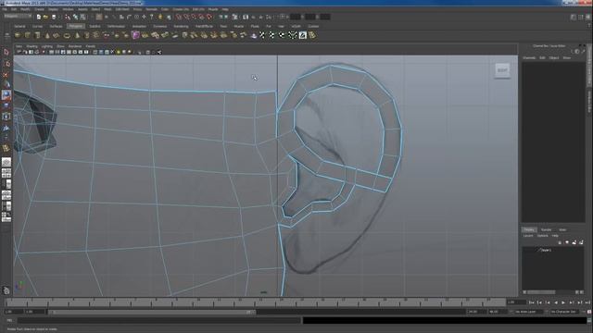Toggle wireframe on shaded display
The height and width of the screenshot is (333, 593).
click(x=107, y=52)
